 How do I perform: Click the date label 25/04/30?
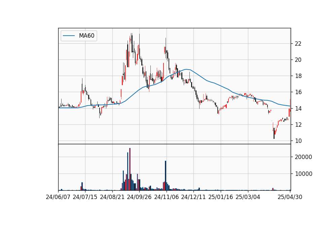click(x=290, y=197)
